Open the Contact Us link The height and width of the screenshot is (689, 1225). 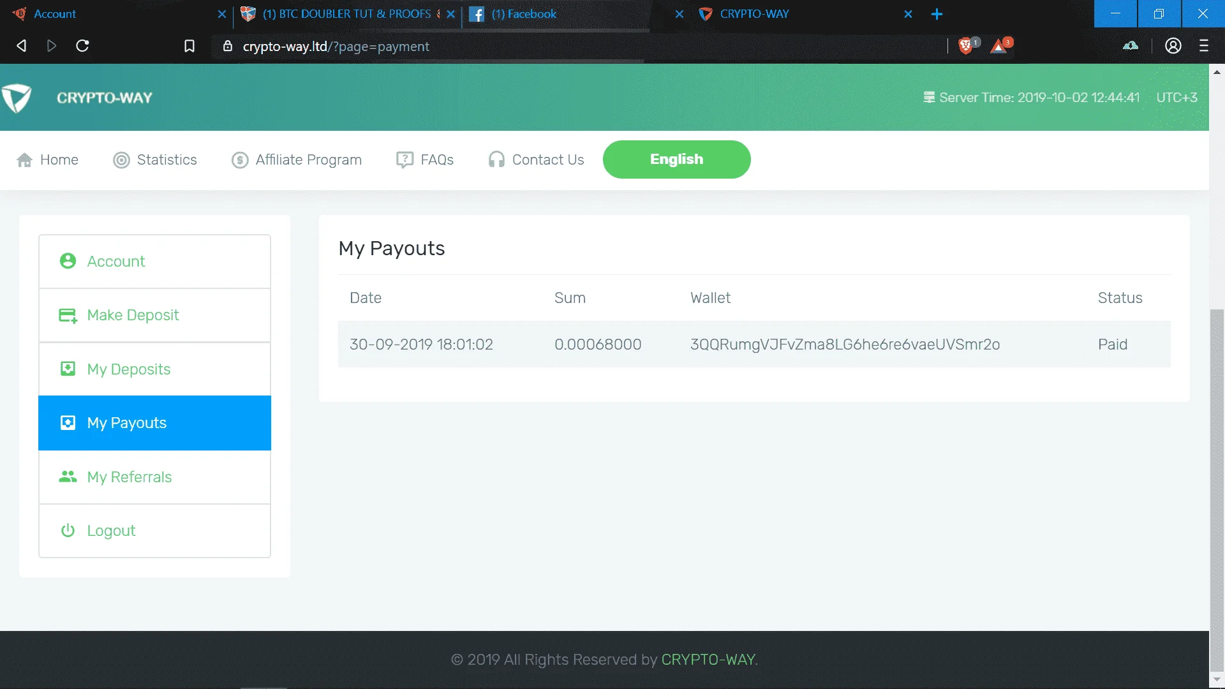pyautogui.click(x=548, y=159)
